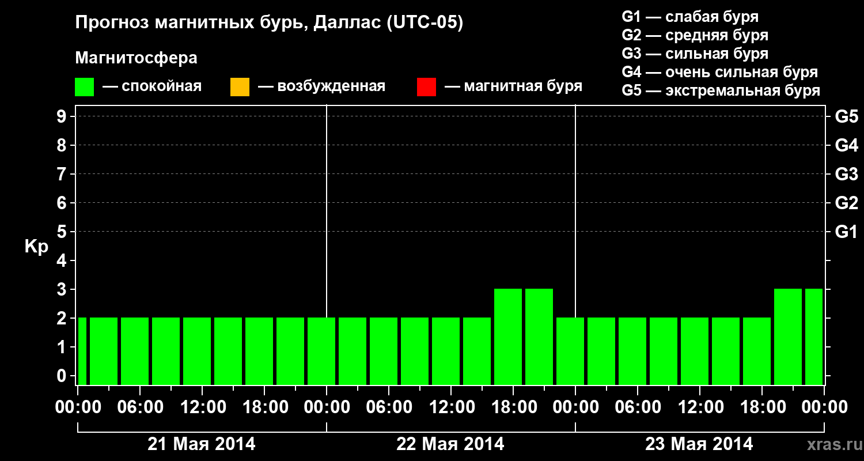
Task: Click the second Kp 3 bar on 22 May
Action: 539,337
